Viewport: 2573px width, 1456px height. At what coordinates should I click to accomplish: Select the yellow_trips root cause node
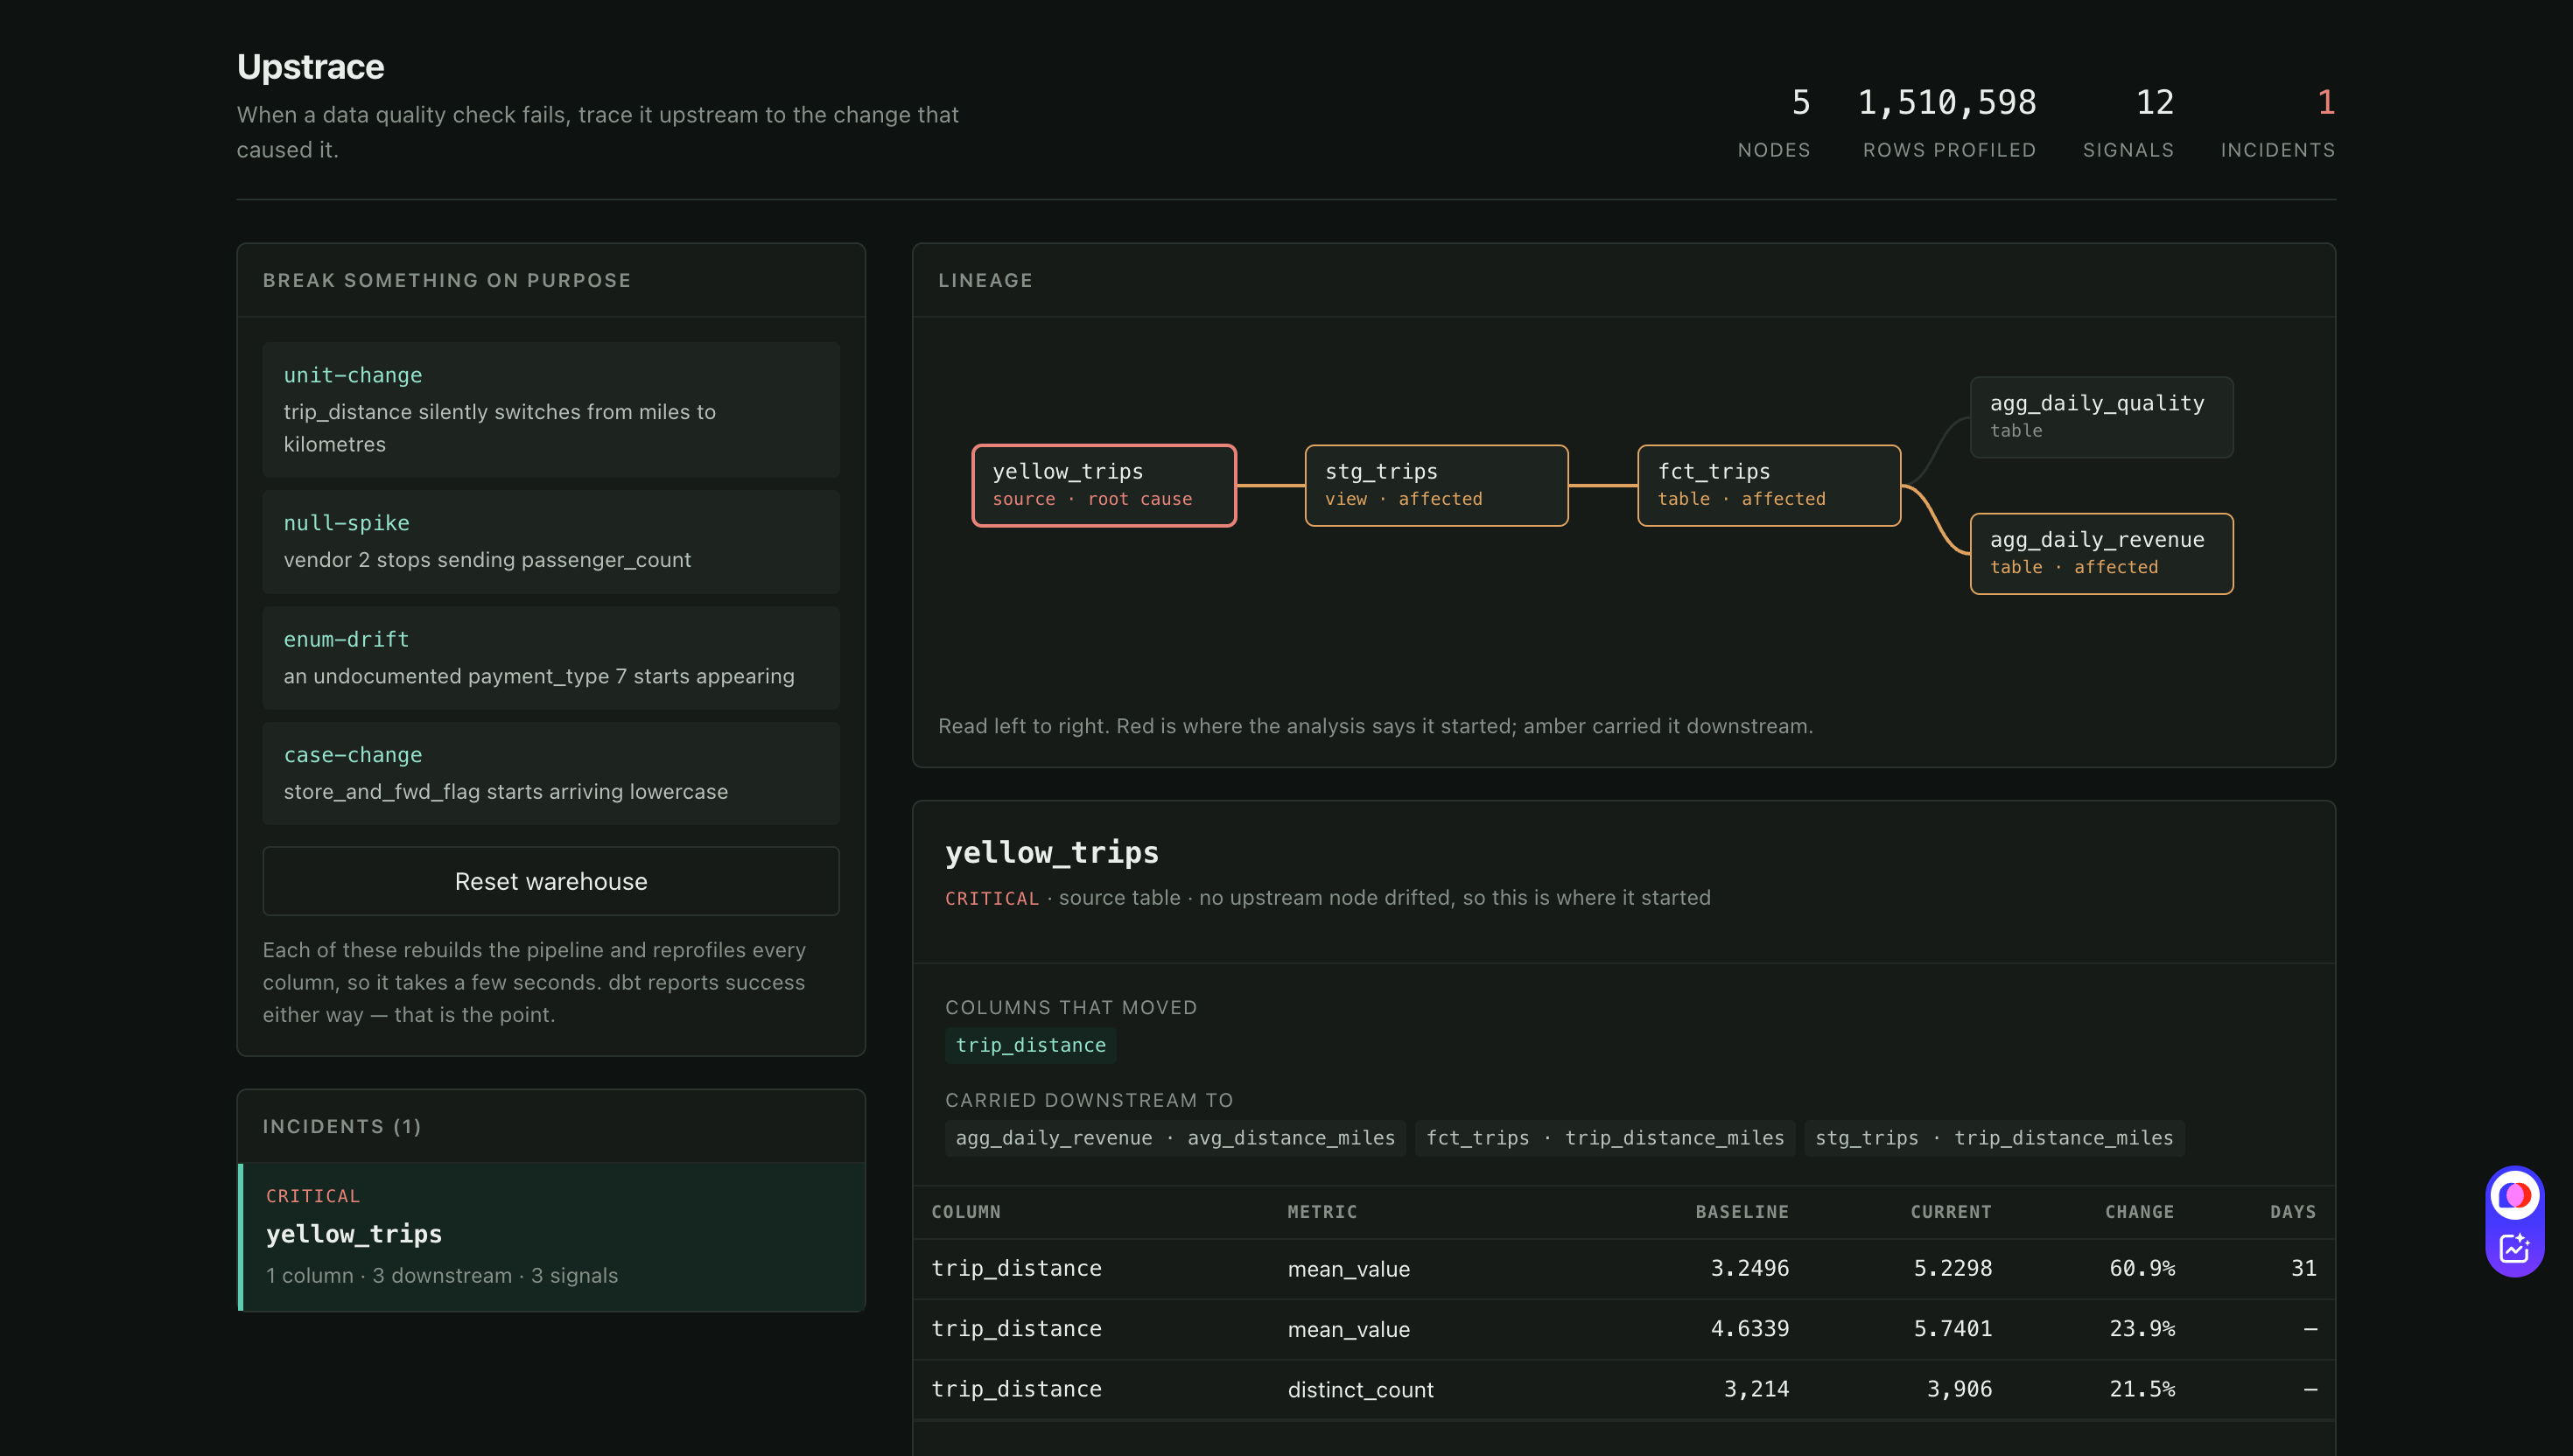[1104, 485]
